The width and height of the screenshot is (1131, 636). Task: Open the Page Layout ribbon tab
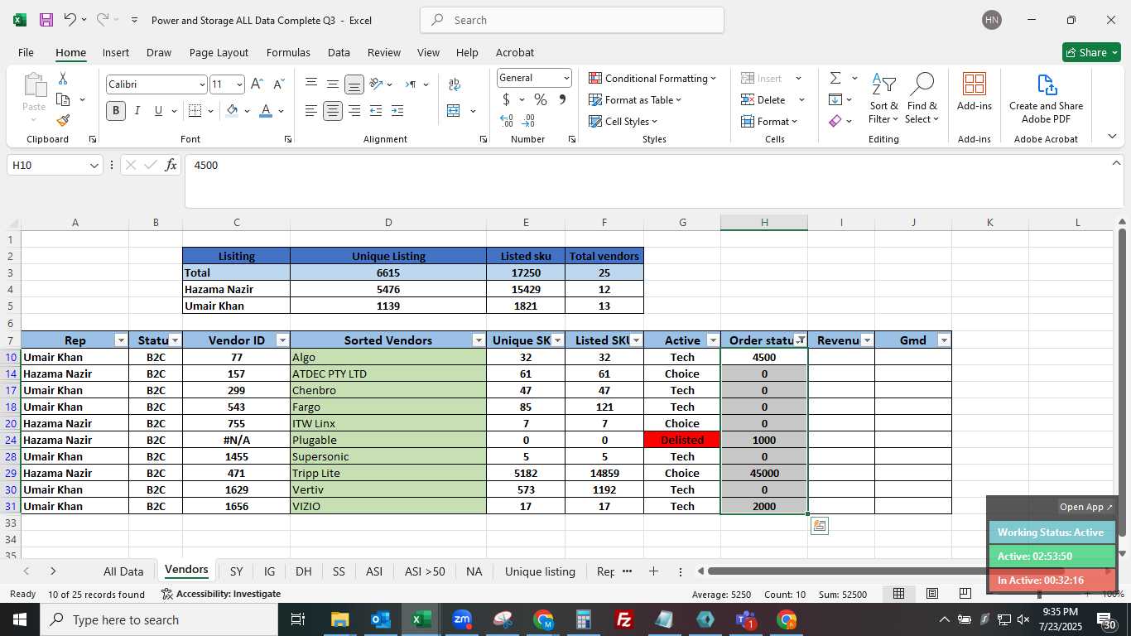coord(219,52)
